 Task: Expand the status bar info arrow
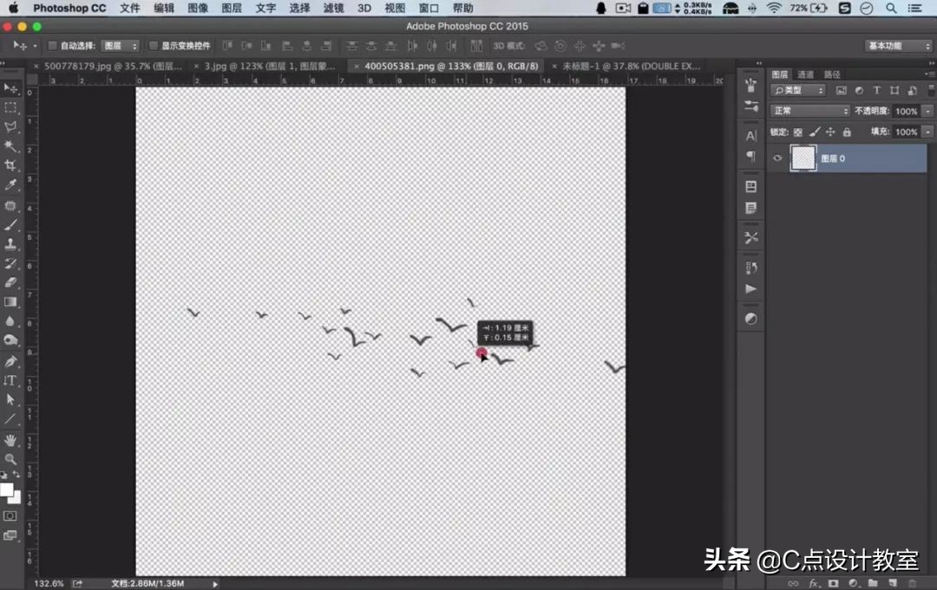215,584
